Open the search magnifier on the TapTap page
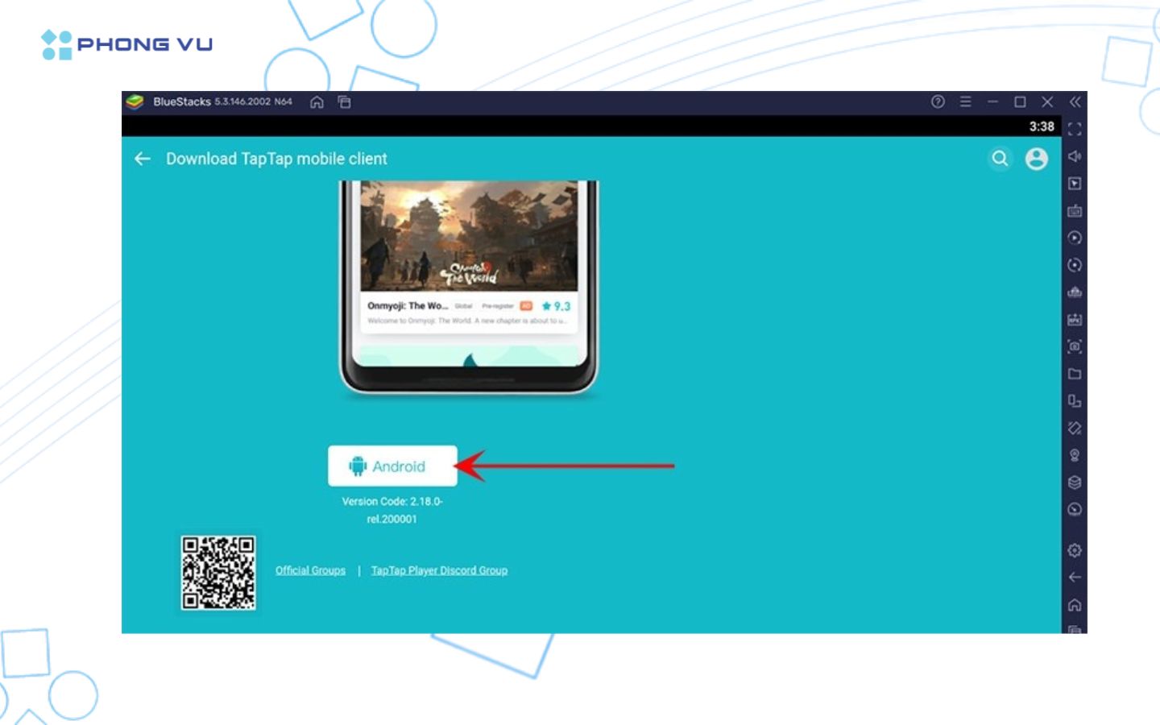This screenshot has width=1160, height=725. click(1000, 159)
